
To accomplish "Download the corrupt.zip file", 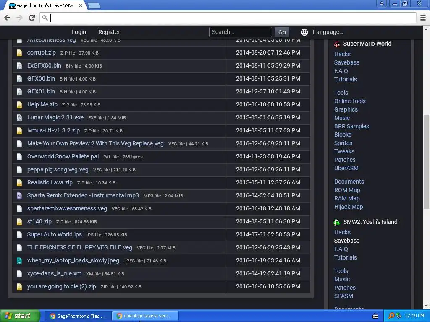I will point(42,52).
